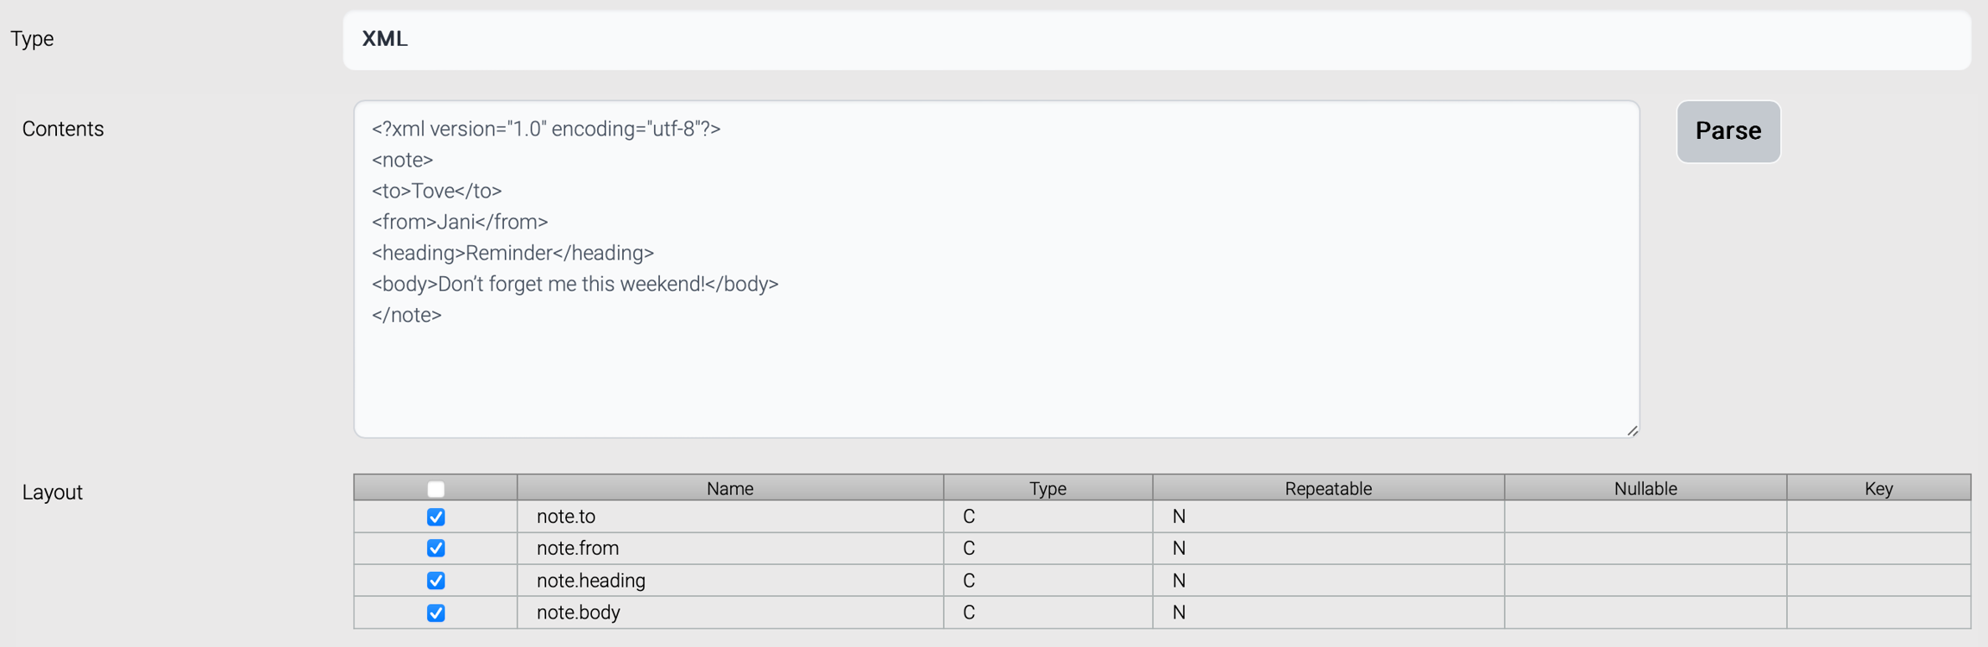Click the Parse button
The image size is (1988, 647).
click(1727, 131)
